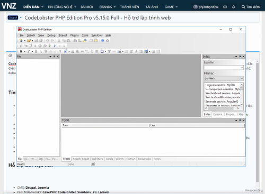Go to BÀI MỚI page
Viewport: 265px width, 194px height.
87,7
